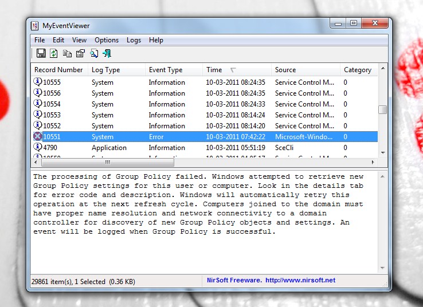Open the Help menu
The image size is (423, 307).
[156, 40]
